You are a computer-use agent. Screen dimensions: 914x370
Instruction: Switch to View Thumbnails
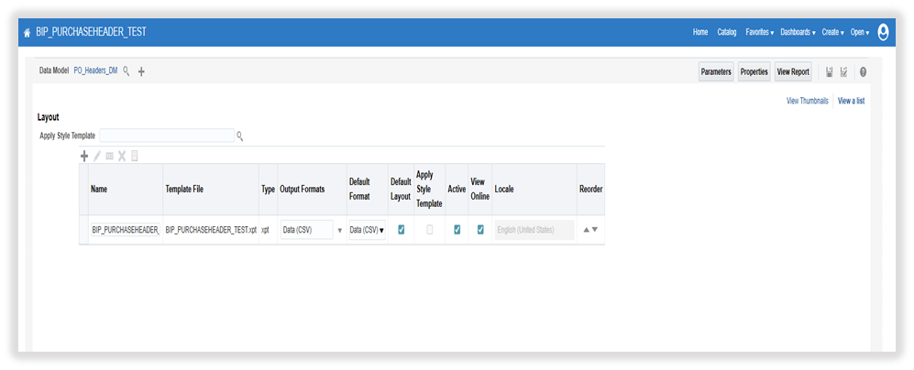click(x=808, y=101)
